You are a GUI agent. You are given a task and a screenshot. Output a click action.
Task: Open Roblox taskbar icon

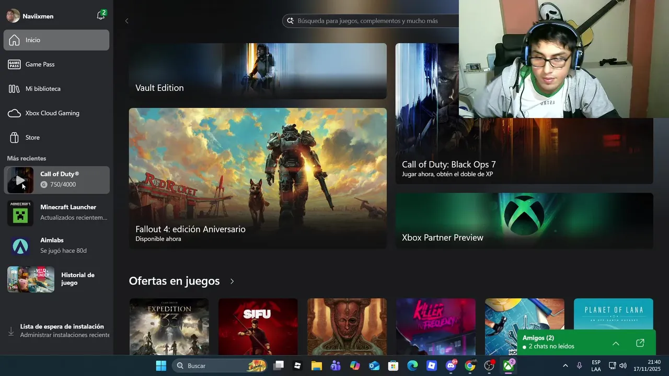[x=432, y=366]
